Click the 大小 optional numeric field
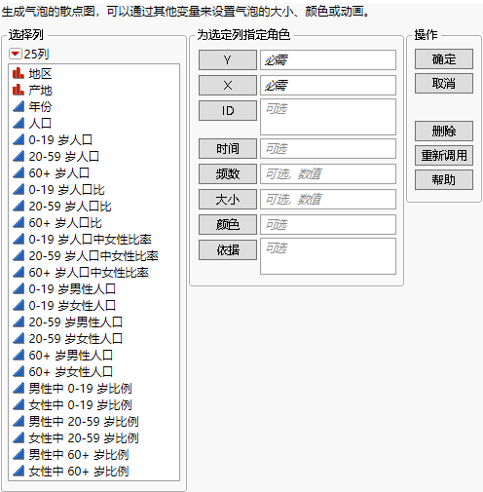Image resolution: width=483 pixels, height=492 pixels. (x=328, y=199)
